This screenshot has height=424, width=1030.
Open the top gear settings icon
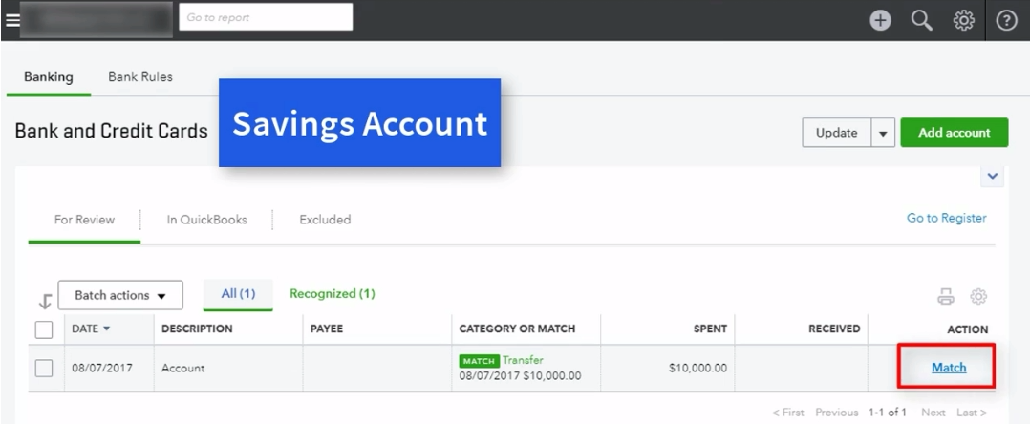click(x=964, y=20)
